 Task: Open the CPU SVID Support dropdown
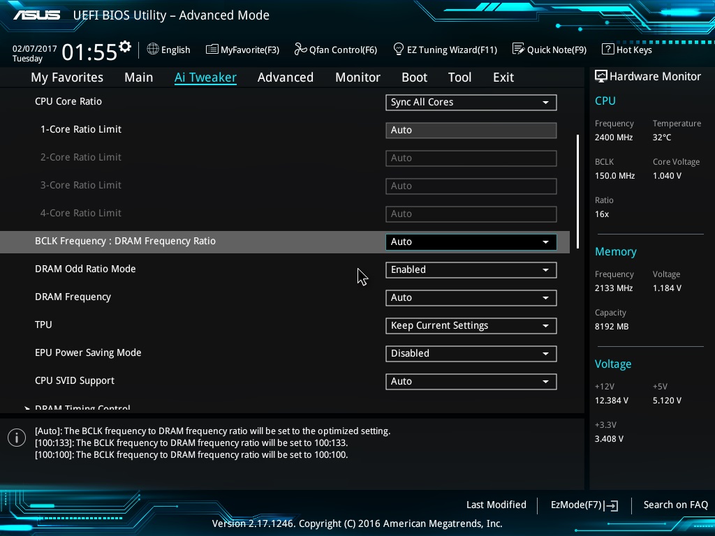(471, 382)
